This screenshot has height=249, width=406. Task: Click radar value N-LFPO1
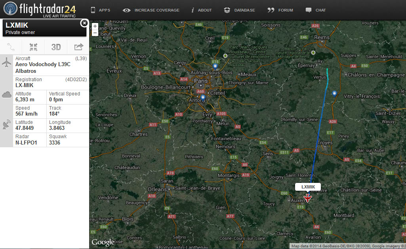pyautogui.click(x=26, y=143)
